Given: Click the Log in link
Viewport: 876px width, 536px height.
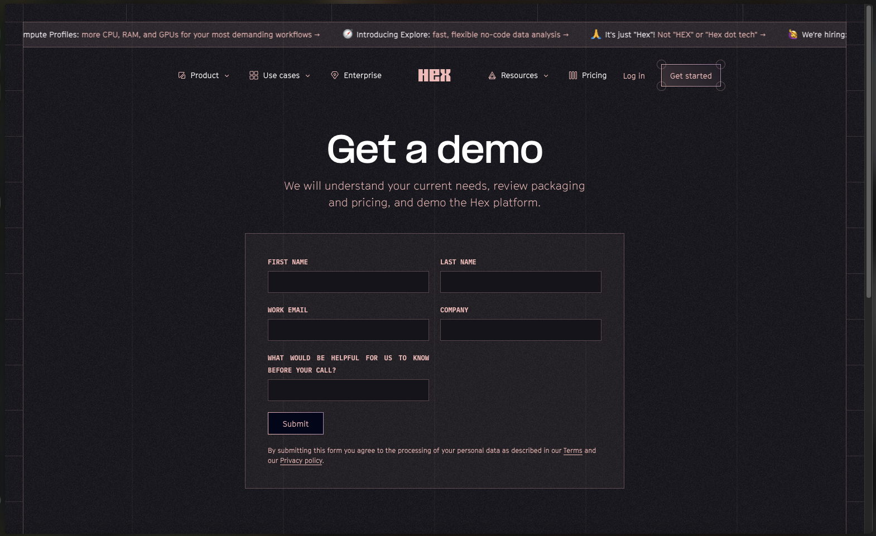Looking at the screenshot, I should coord(634,76).
